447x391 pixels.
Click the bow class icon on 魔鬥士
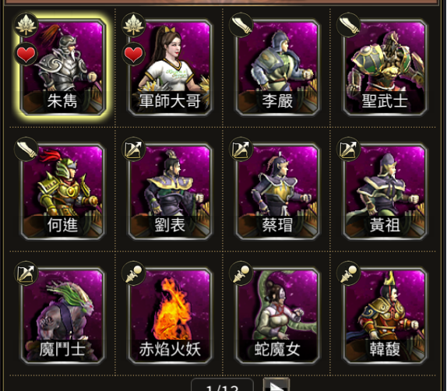pyautogui.click(x=26, y=273)
